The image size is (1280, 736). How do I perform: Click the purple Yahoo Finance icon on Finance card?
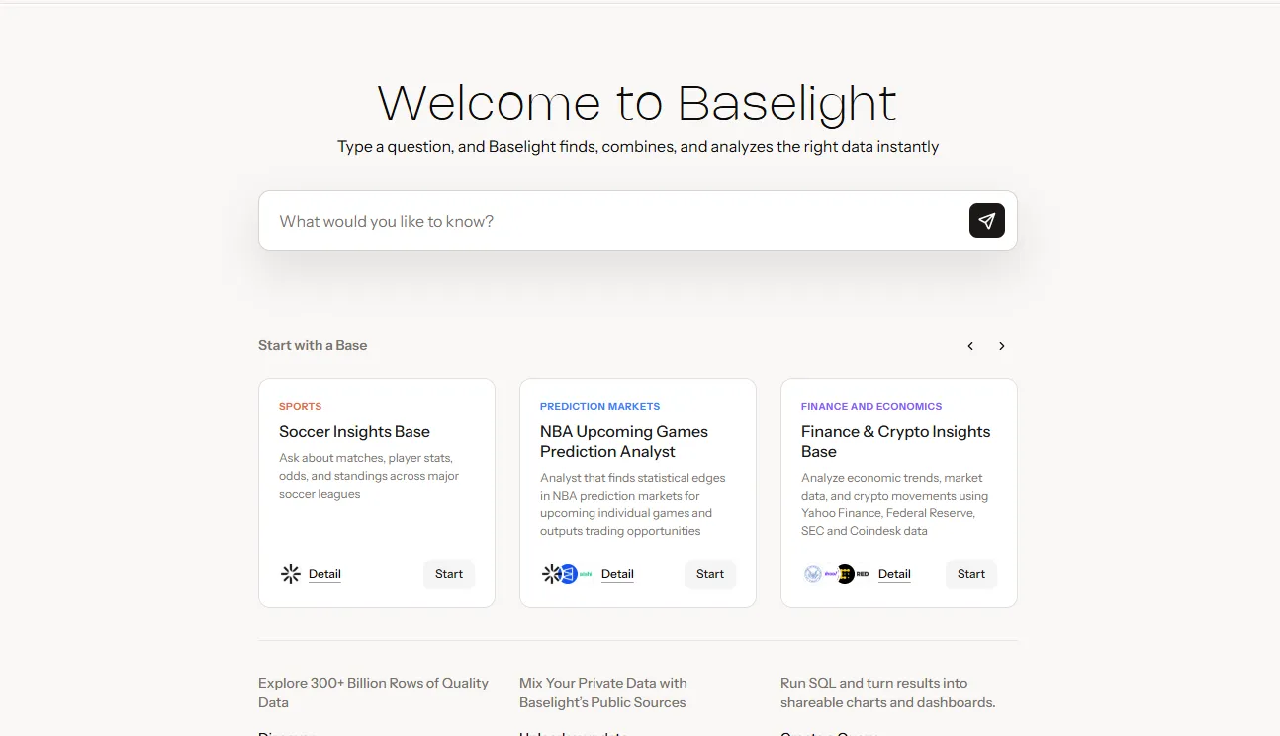pyautogui.click(x=829, y=573)
